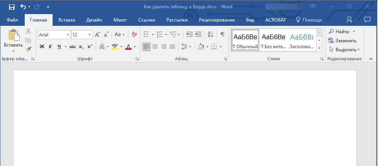This screenshot has height=166, width=378.
Task: Toggle bold formatting (Ж)
Action: [42, 47]
